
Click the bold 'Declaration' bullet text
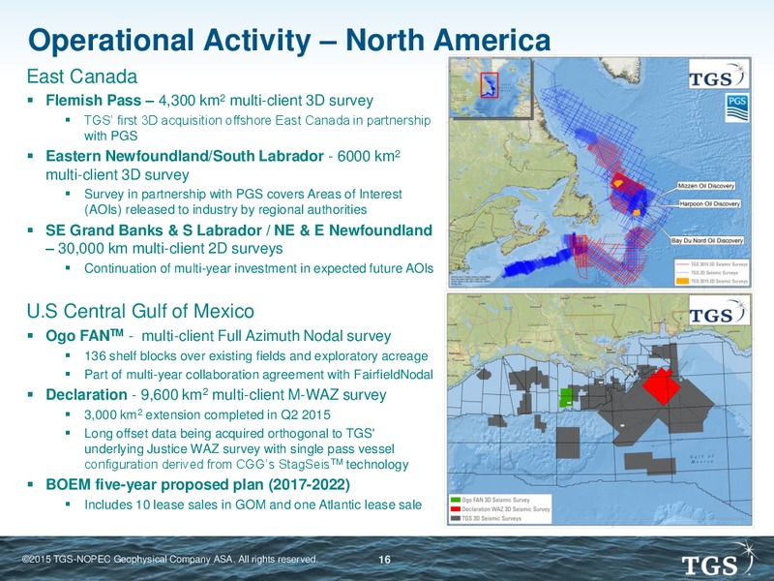point(86,395)
